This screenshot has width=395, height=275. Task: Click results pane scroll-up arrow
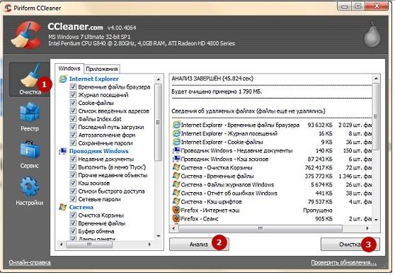(376, 79)
